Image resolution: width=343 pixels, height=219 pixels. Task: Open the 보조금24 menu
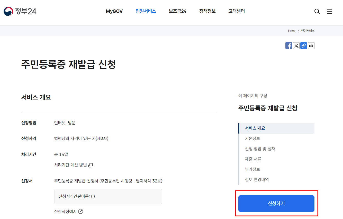(177, 11)
